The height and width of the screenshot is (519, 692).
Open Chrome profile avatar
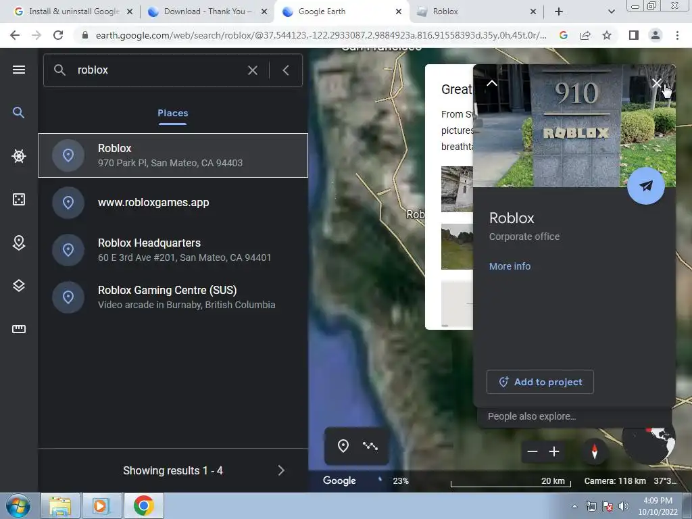(656, 35)
